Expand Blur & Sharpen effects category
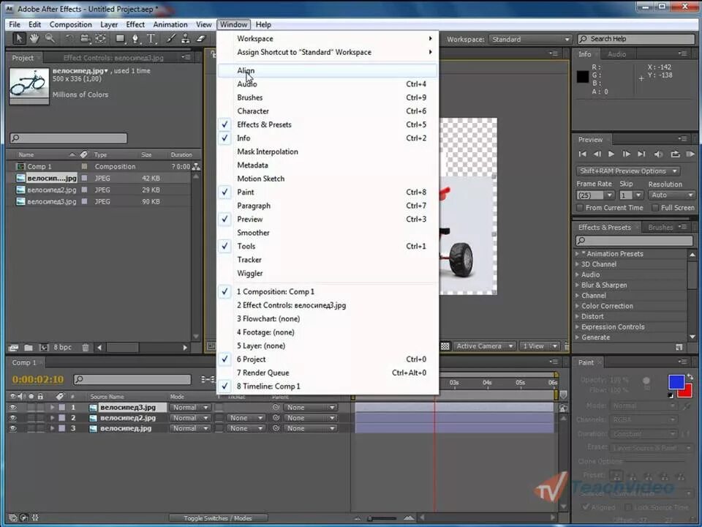 pos(577,285)
